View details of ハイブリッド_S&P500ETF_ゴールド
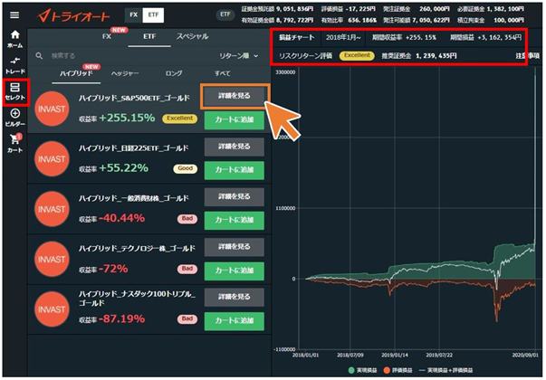 (x=234, y=96)
